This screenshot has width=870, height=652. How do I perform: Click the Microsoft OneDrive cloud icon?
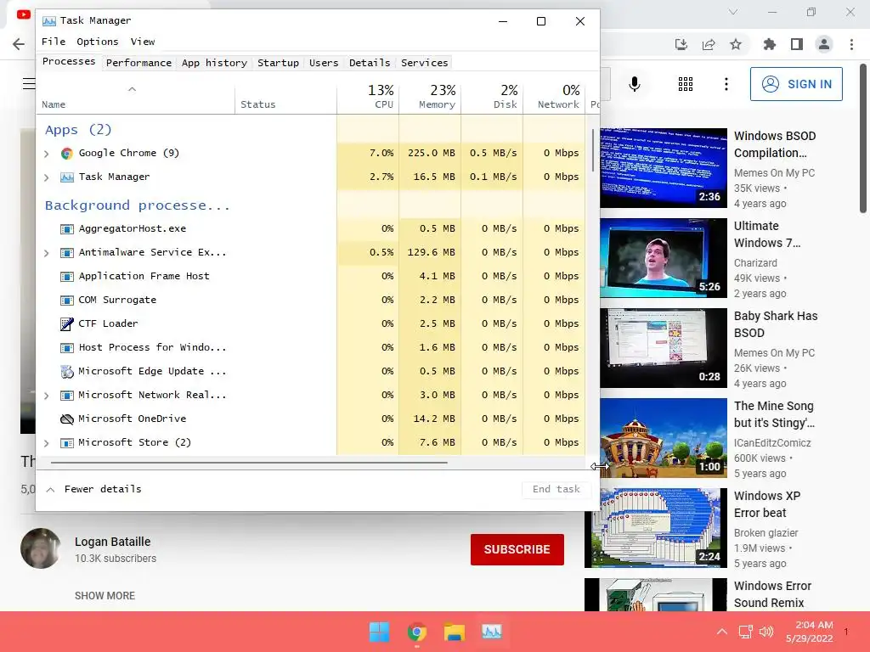67,419
